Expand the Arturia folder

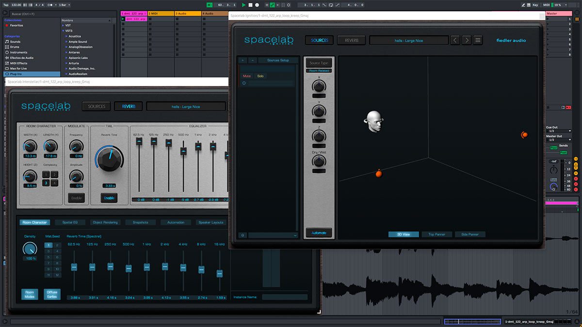click(x=66, y=63)
